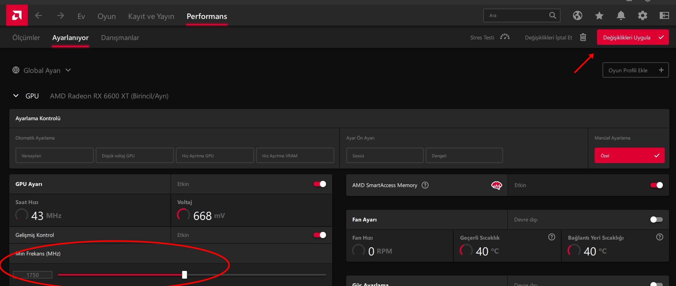
Task: Click the Min Frekans (MHz) label
Action: [x=38, y=254]
